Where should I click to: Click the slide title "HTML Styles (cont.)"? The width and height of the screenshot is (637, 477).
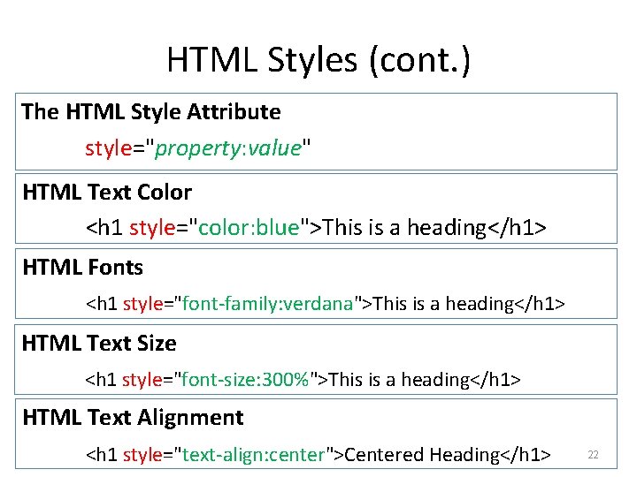[318, 60]
